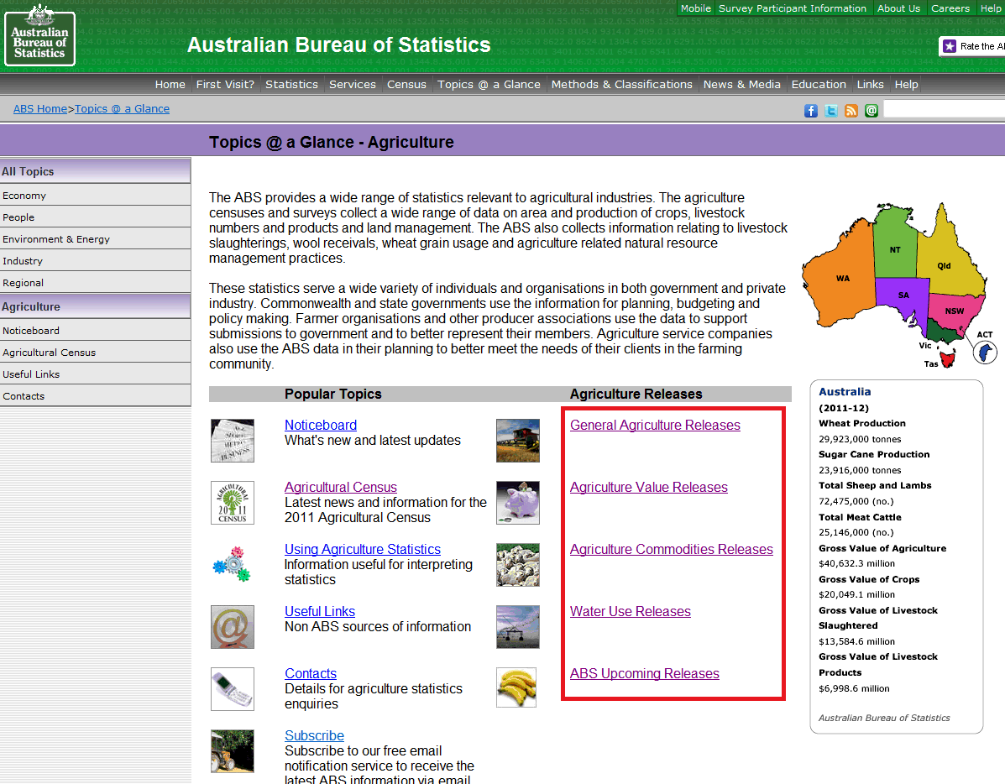Viewport: 1005px width, 784px height.
Task: Click the newspaper Noticeboard thumbnail
Action: 233,441
